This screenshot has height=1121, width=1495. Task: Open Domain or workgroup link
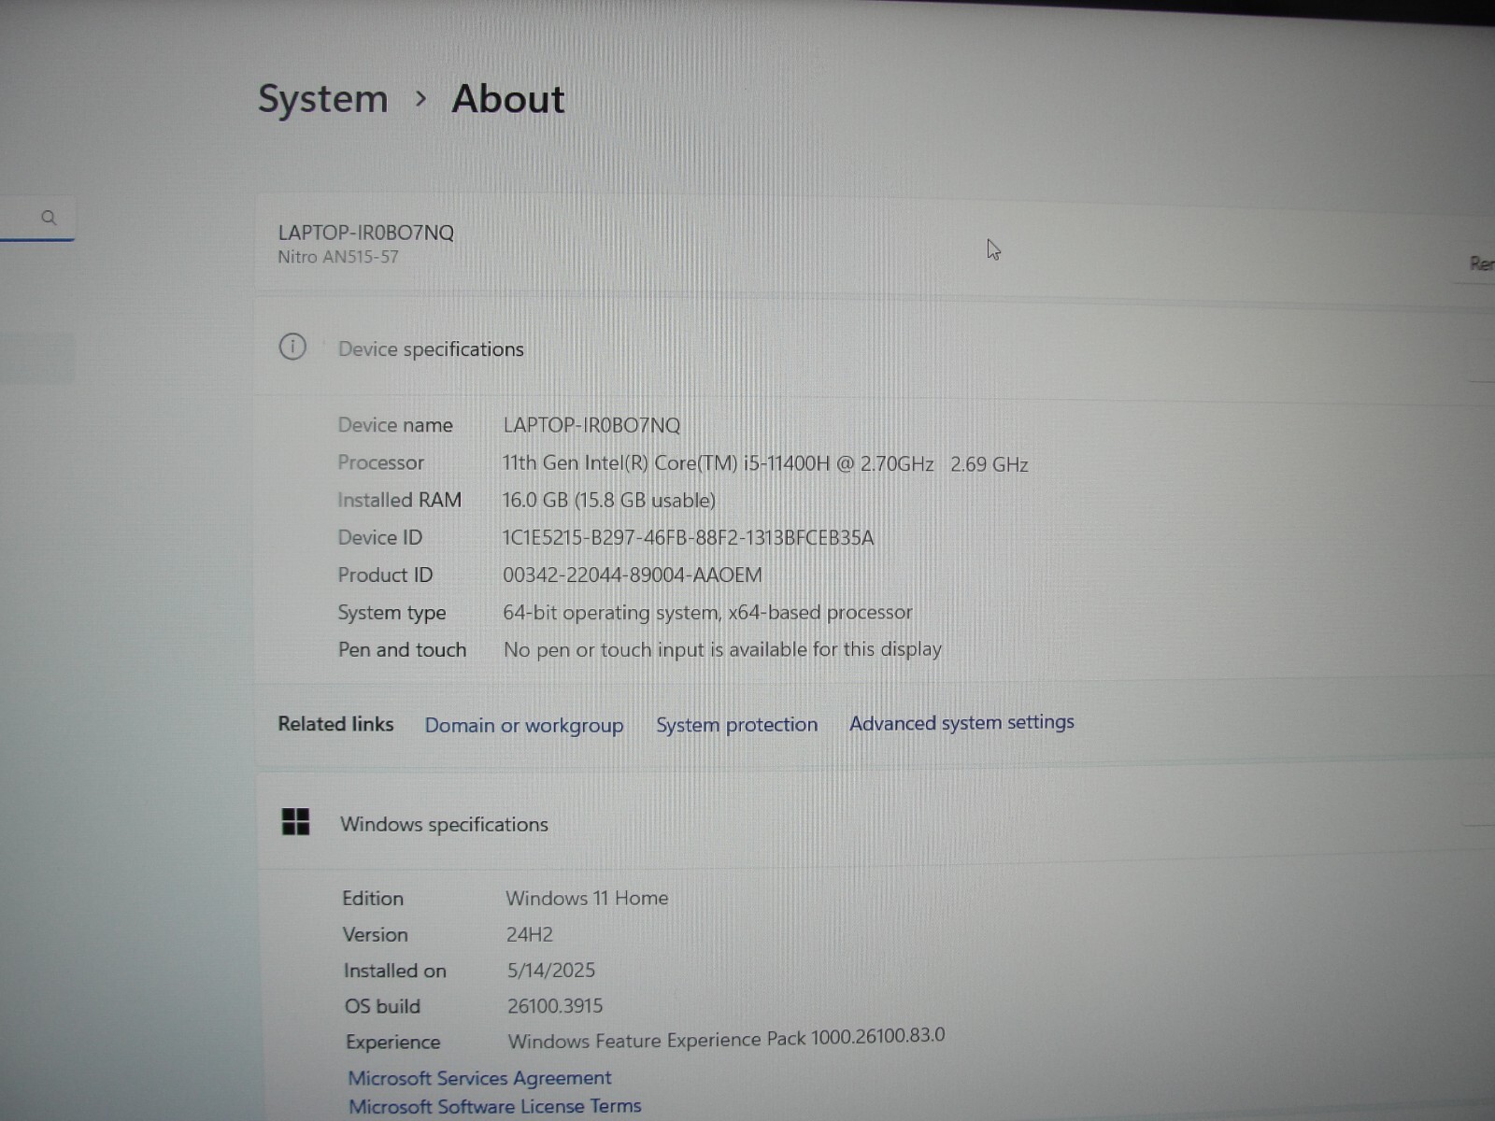click(523, 726)
